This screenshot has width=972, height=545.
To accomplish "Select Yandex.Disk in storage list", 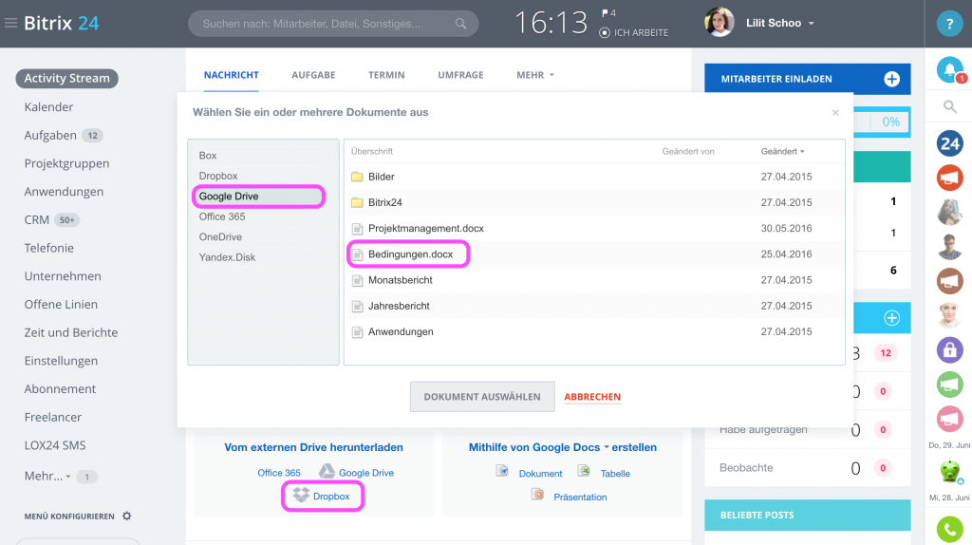I will tap(227, 257).
